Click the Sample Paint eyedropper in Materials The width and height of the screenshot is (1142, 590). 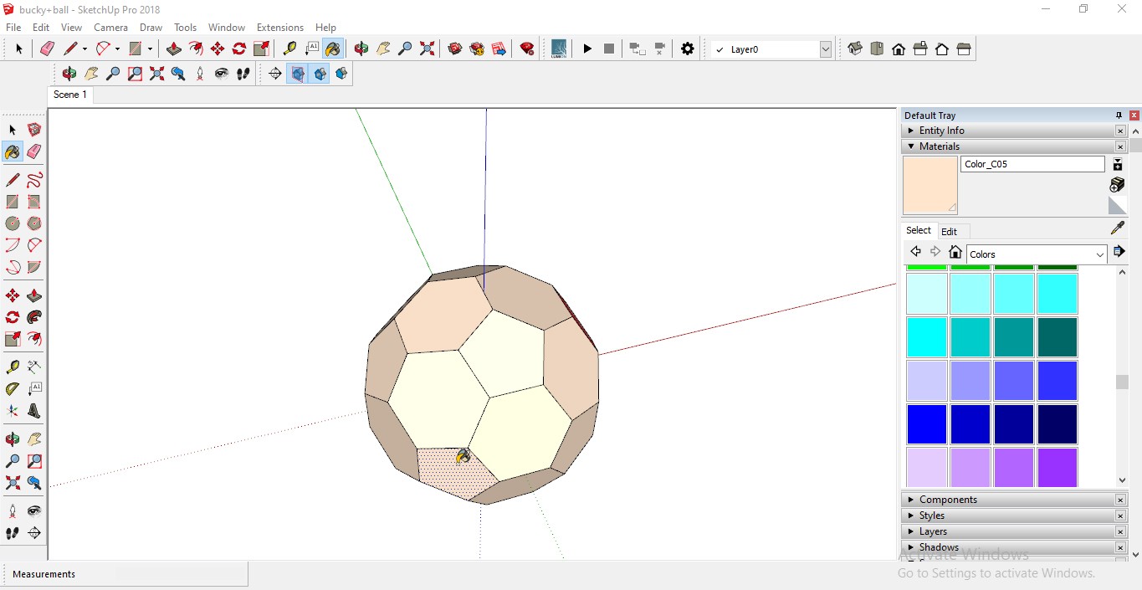point(1117,228)
